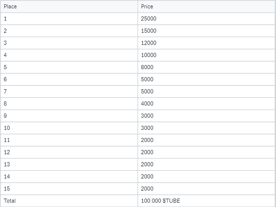Image resolution: width=276 pixels, height=207 pixels.
Task: Click the Place column header
Action: pyautogui.click(x=69, y=7)
